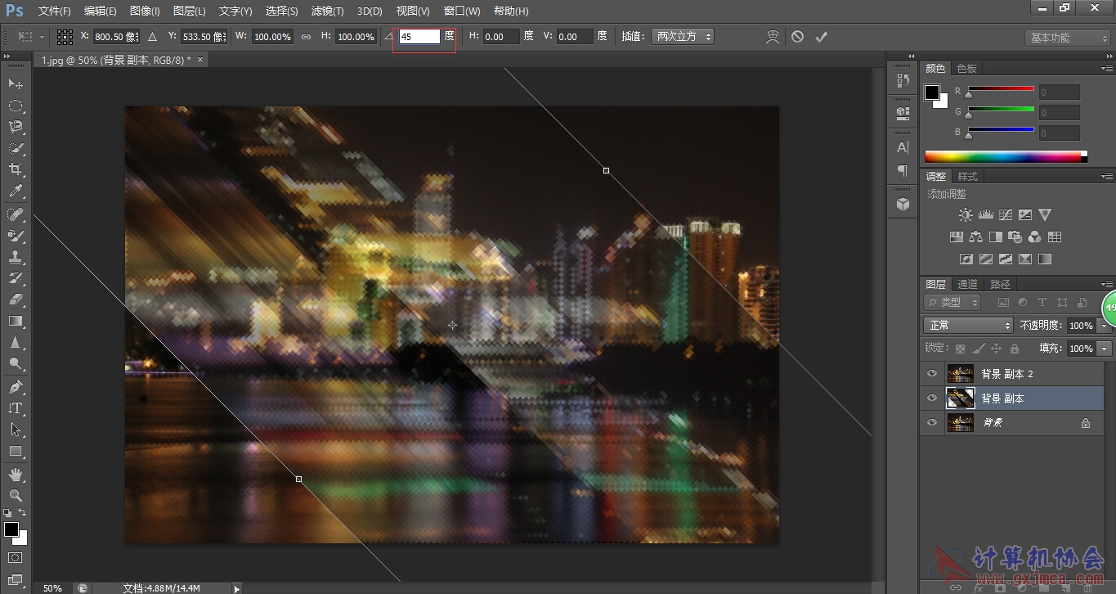Select the Quick Selection tool
This screenshot has width=1116, height=594.
click(x=16, y=148)
